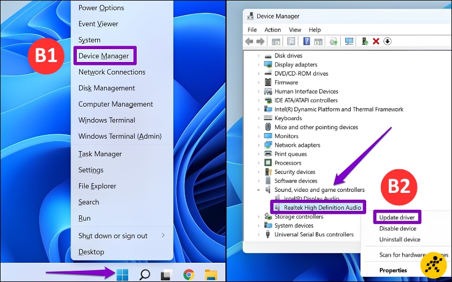The height and width of the screenshot is (282, 452).
Task: Choose Update driver from context menu
Action: [x=397, y=217]
